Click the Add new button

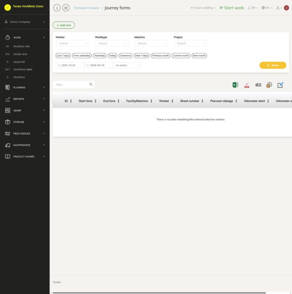[64, 25]
